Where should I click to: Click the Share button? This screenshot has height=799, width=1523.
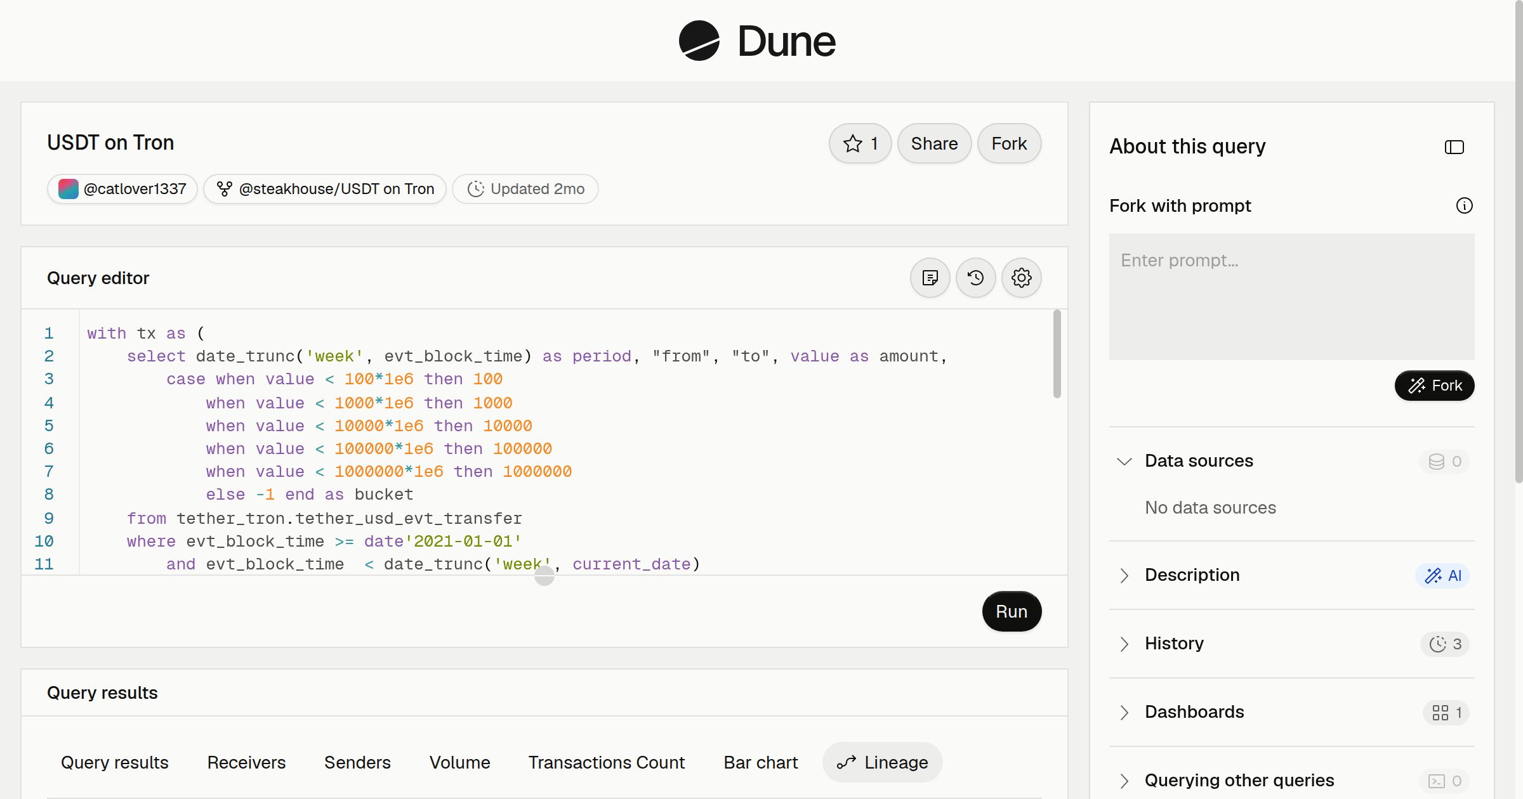click(934, 143)
